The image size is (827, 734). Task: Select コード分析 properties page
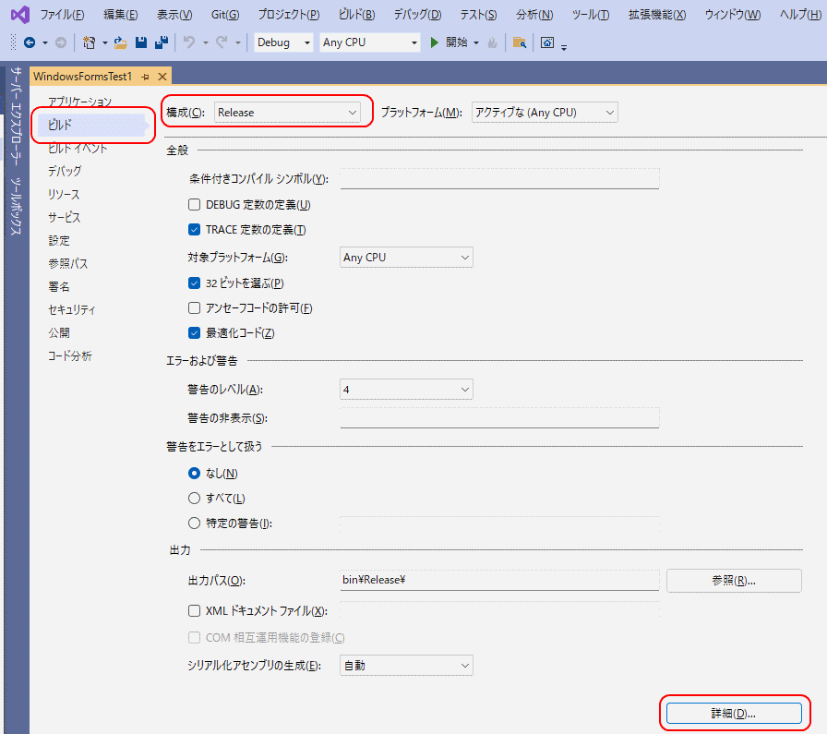pyautogui.click(x=69, y=356)
